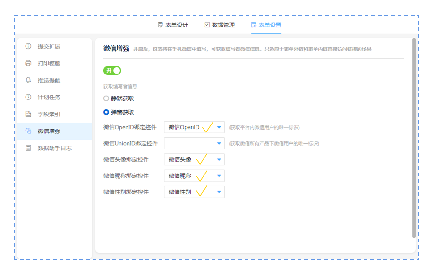The width and height of the screenshot is (434, 273).
Task: Click the 字段索引 document icon
Action: coord(28,114)
